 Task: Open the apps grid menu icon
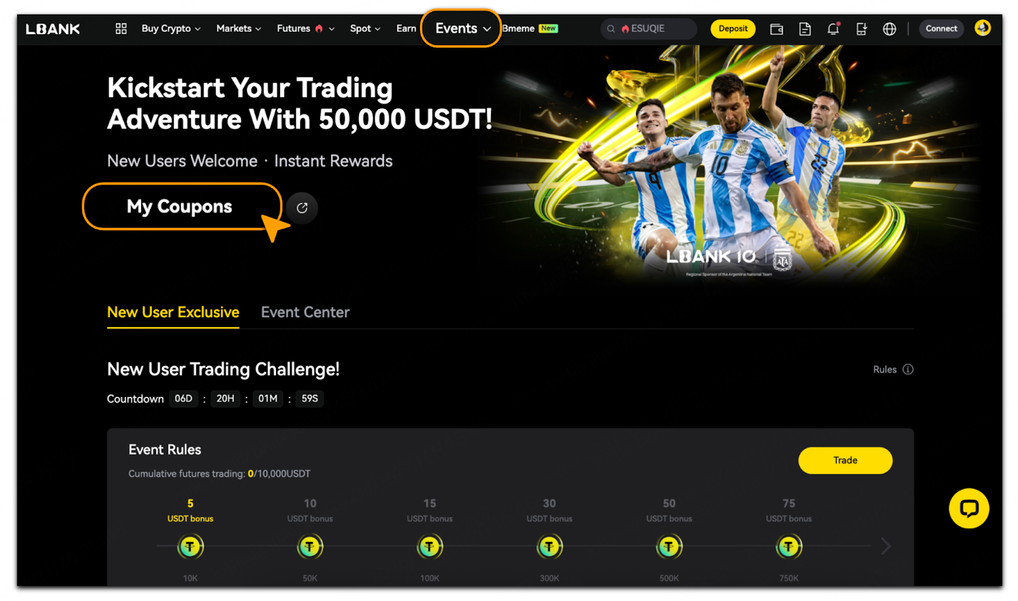[x=121, y=29]
